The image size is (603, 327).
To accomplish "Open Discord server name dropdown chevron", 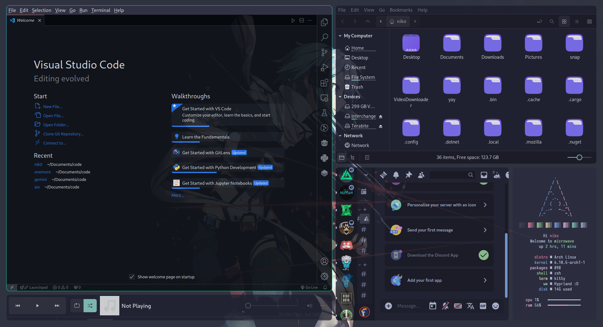I will pyautogui.click(x=366, y=175).
